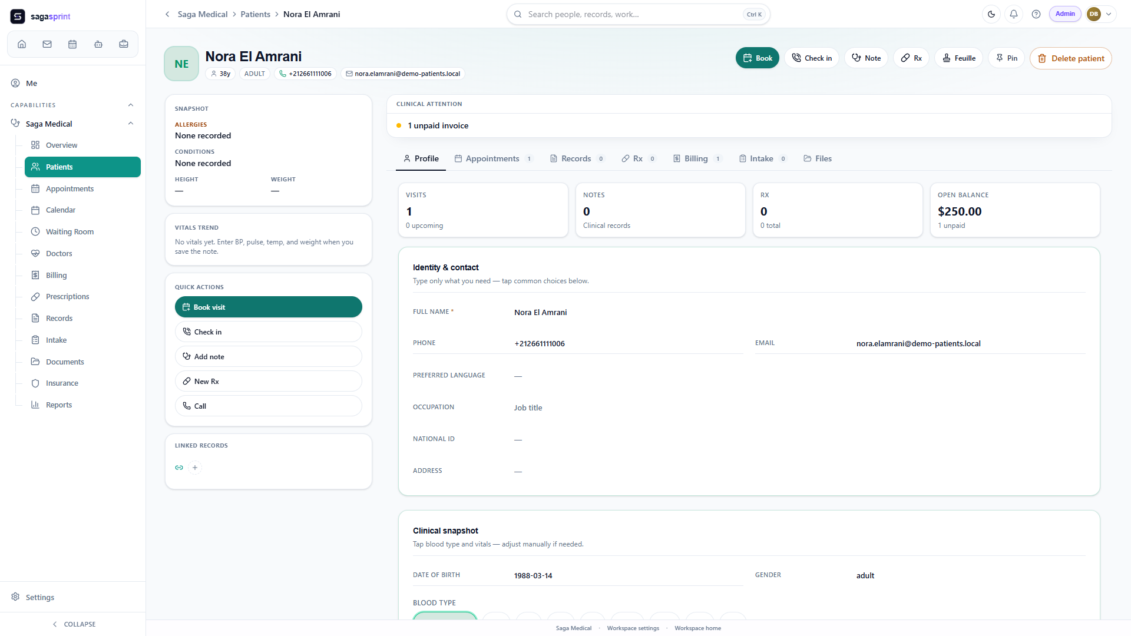Open the notifications bell
The height and width of the screenshot is (636, 1131).
pos(1014,14)
